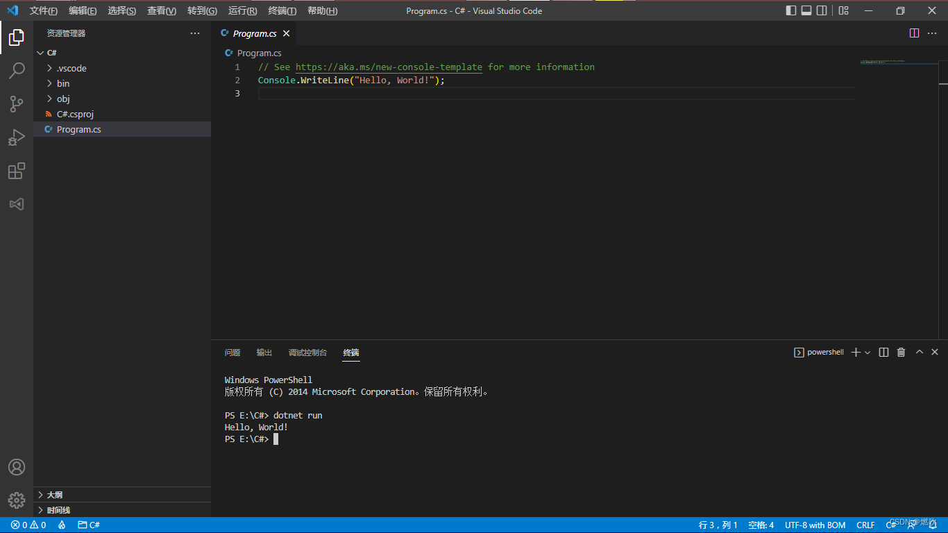
Task: Toggle bottom panel visibility
Action: 806,10
